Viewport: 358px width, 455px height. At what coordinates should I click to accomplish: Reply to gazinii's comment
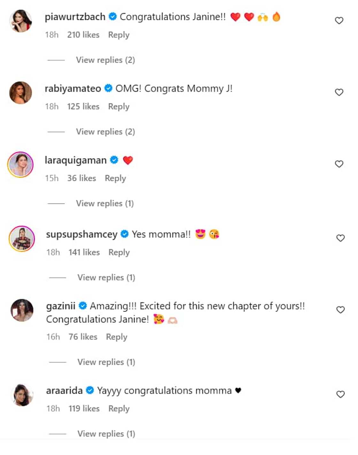(x=116, y=337)
